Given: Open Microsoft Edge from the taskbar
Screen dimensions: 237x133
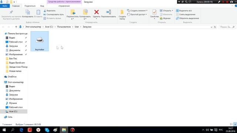Looking at the screenshot, I should point(21,130).
